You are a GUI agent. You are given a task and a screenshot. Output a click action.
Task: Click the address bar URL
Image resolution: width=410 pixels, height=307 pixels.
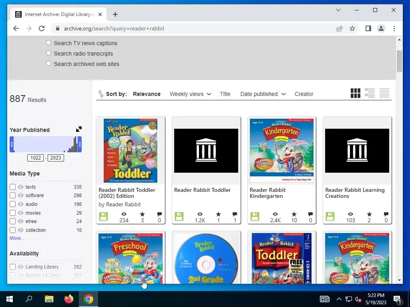pyautogui.click(x=114, y=28)
